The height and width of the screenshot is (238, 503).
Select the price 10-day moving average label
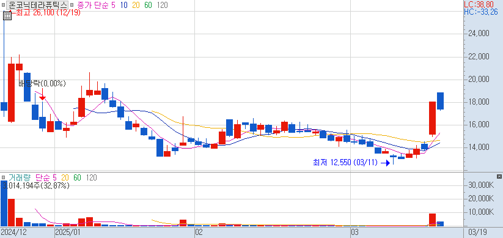pos(124,5)
